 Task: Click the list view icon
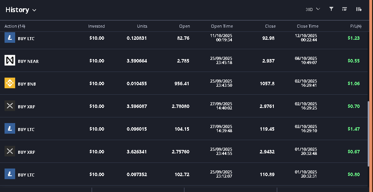point(345,9)
